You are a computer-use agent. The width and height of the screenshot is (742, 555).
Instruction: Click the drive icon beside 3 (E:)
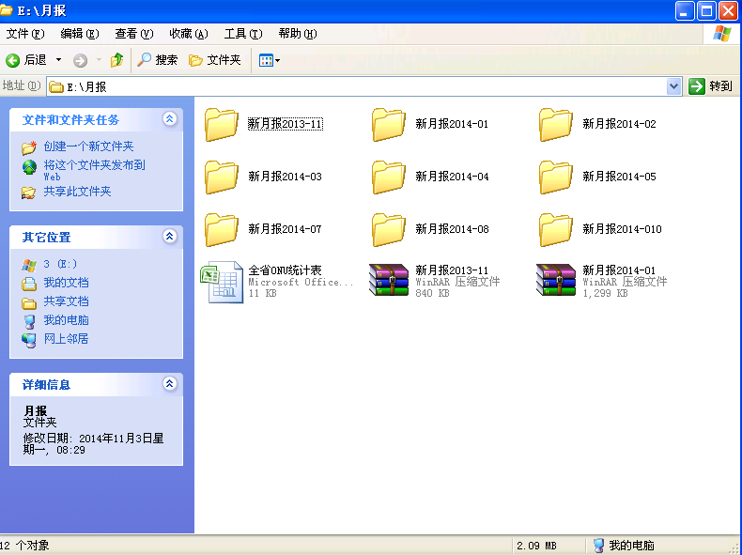click(x=29, y=265)
